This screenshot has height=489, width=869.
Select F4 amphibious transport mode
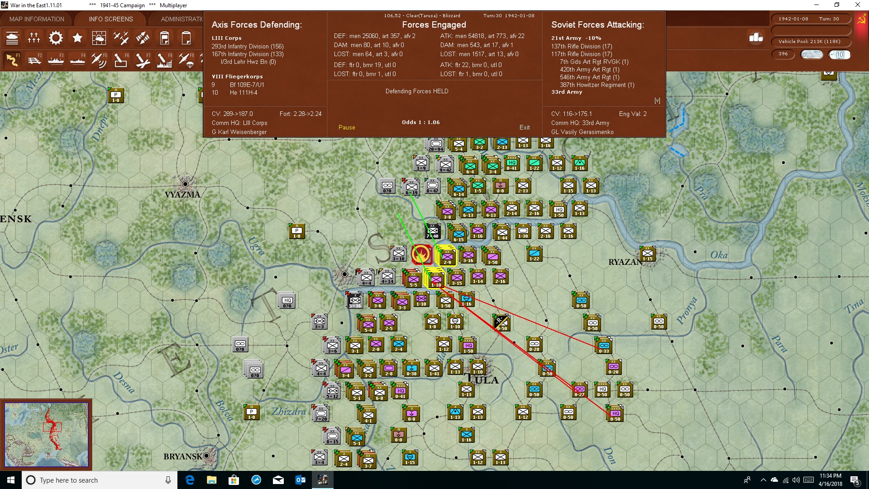coord(77,60)
